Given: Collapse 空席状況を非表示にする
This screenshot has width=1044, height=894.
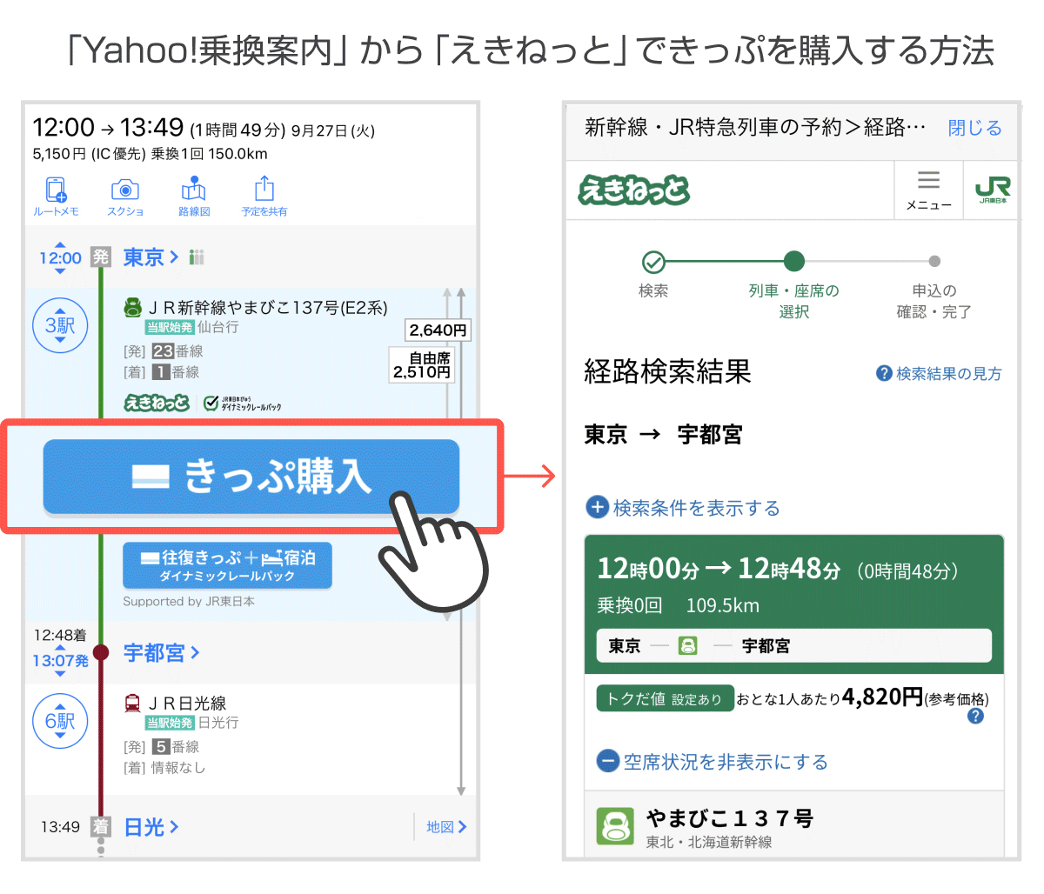Looking at the screenshot, I should pyautogui.click(x=712, y=762).
